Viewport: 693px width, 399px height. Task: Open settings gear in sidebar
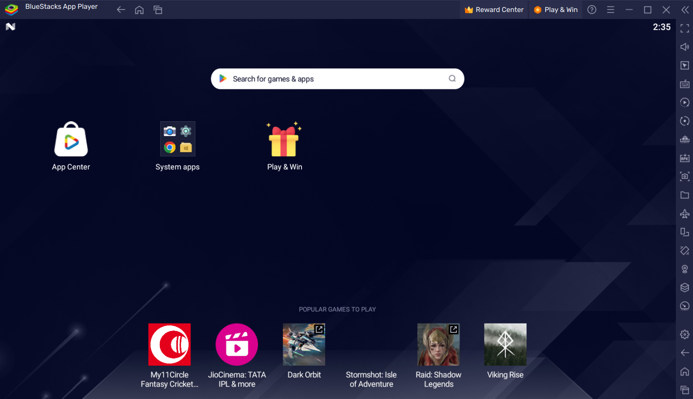[x=685, y=335]
